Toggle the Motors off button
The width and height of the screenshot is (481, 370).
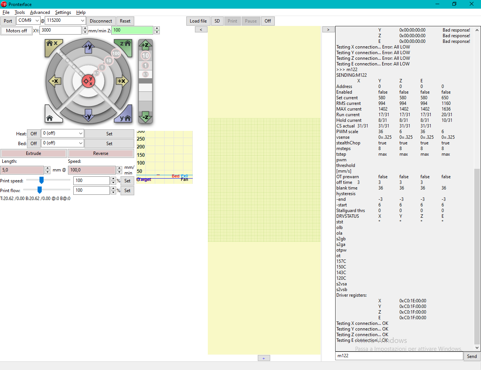(16, 31)
